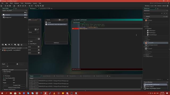This screenshot has width=170, height=95.
Task: Toggle Clear Display Buffer checkbox
Action: pyautogui.click(x=4, y=78)
